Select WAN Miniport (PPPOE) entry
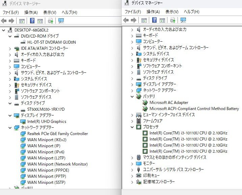The image size is (242, 195). click(x=48, y=170)
